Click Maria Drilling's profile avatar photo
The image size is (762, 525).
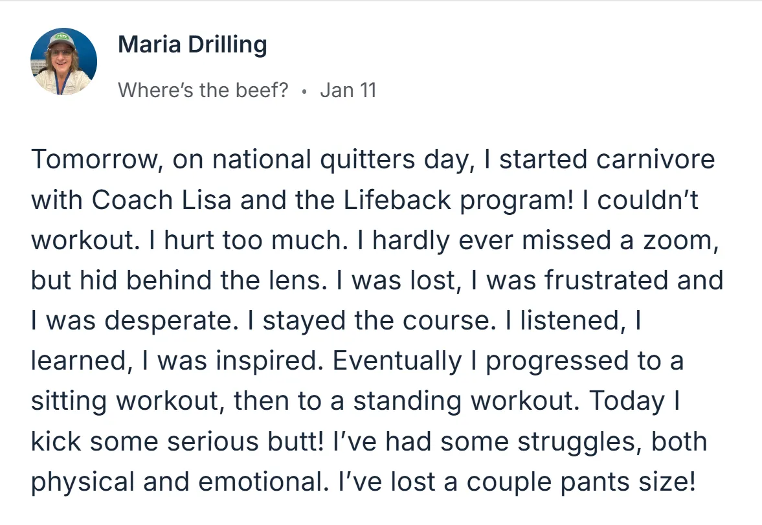[63, 62]
